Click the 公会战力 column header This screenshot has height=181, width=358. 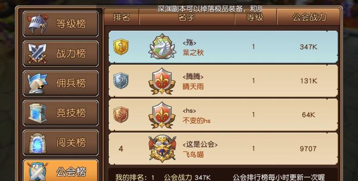[x=309, y=17]
